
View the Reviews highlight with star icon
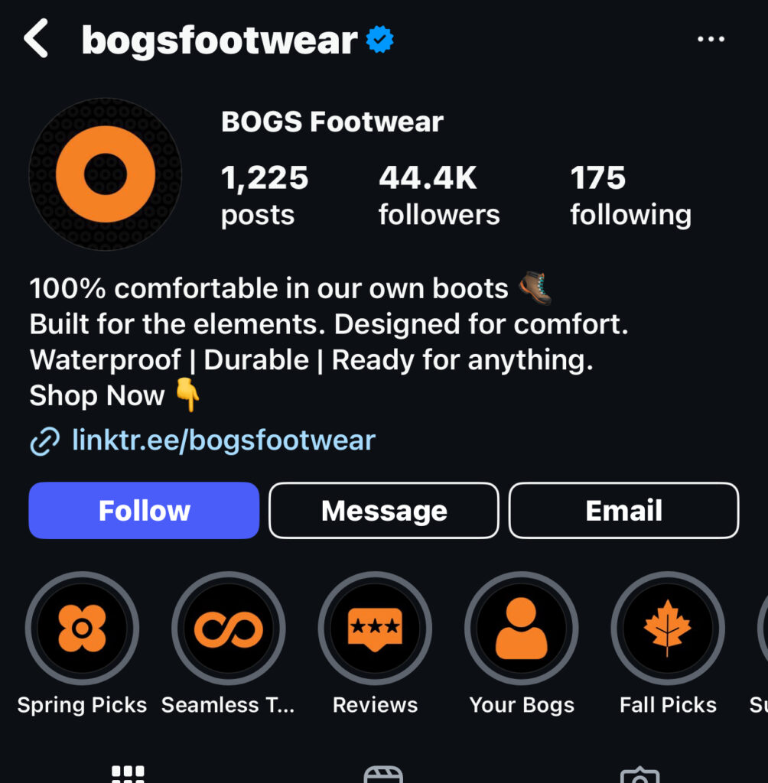[x=375, y=628]
